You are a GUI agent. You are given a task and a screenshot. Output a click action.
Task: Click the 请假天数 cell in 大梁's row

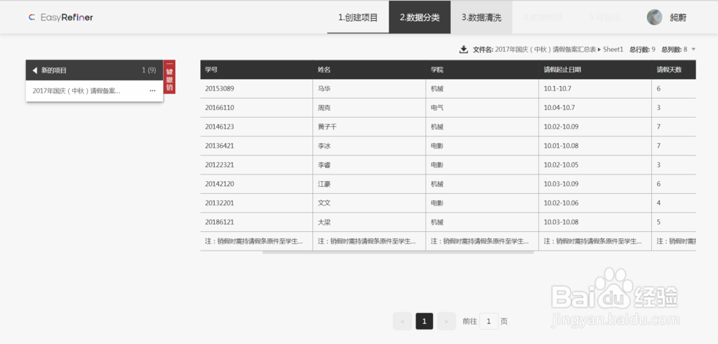[673, 222]
